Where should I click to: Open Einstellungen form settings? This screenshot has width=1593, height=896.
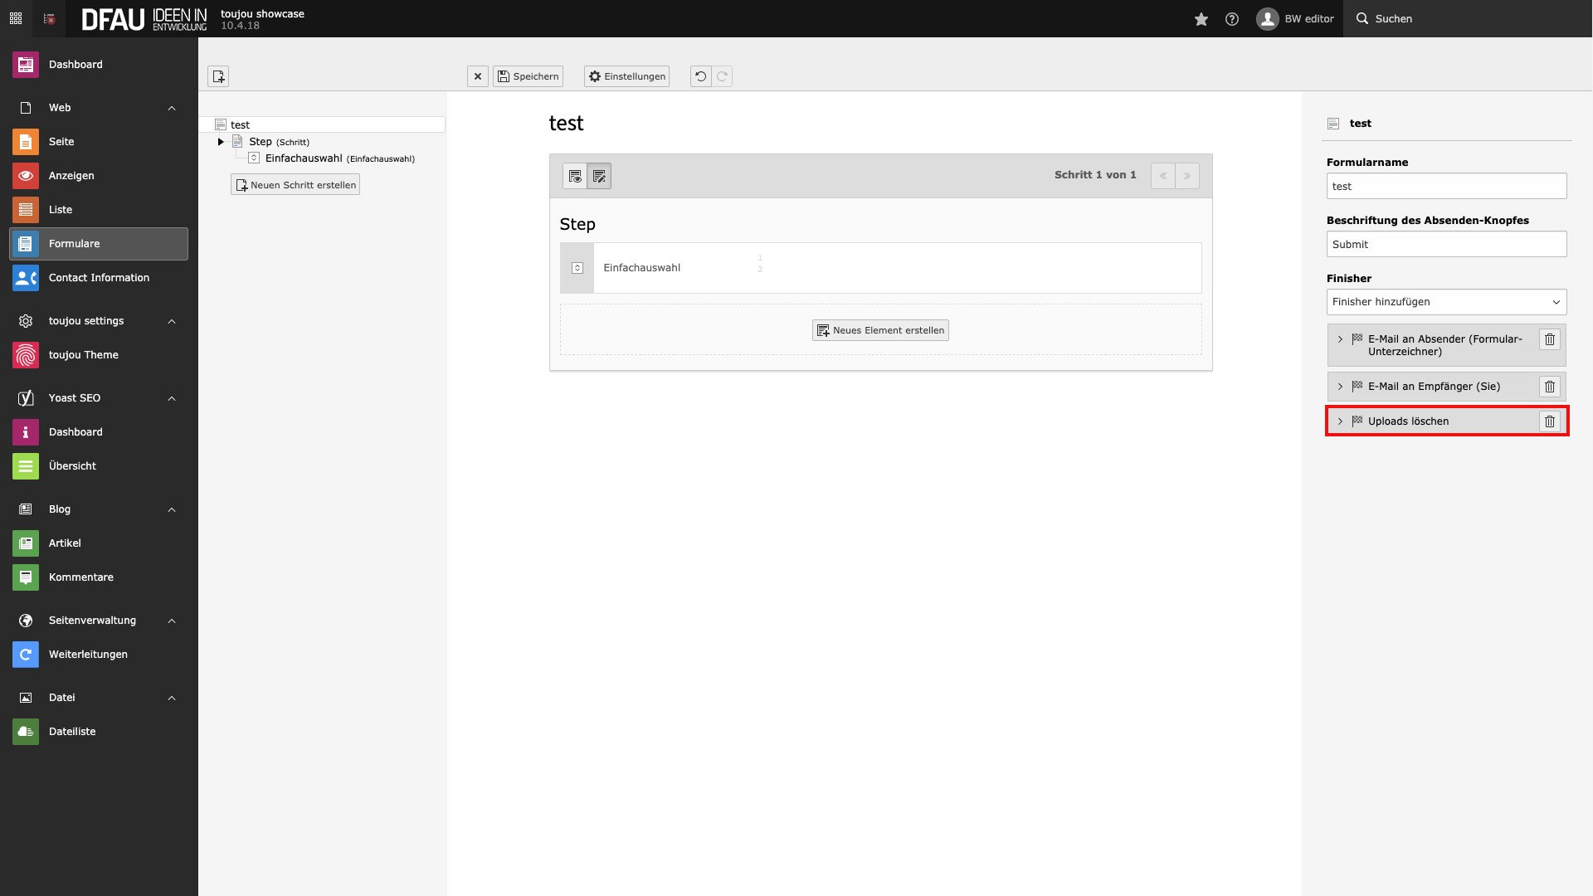click(x=626, y=76)
